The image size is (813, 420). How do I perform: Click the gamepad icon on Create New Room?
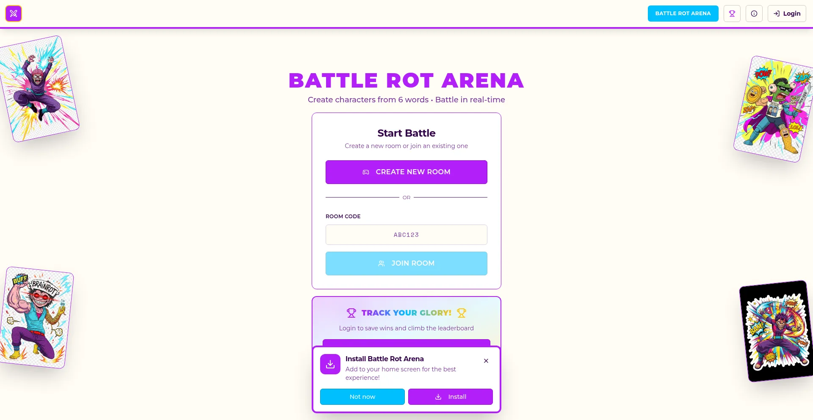pos(366,172)
